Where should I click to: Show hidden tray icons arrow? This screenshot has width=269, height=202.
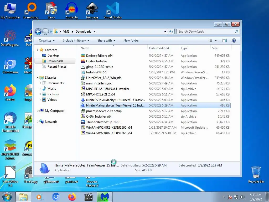click(223, 197)
